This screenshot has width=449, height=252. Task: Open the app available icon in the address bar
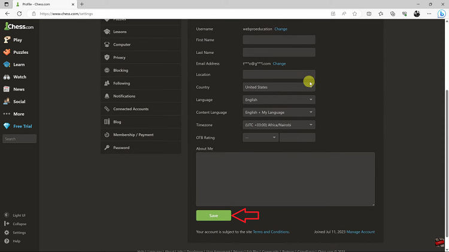[x=333, y=14]
